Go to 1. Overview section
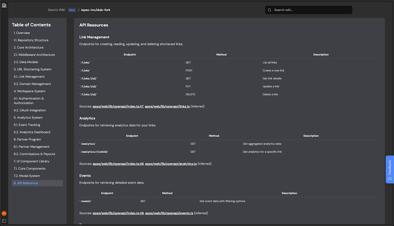This screenshot has height=226, width=394. (22, 33)
